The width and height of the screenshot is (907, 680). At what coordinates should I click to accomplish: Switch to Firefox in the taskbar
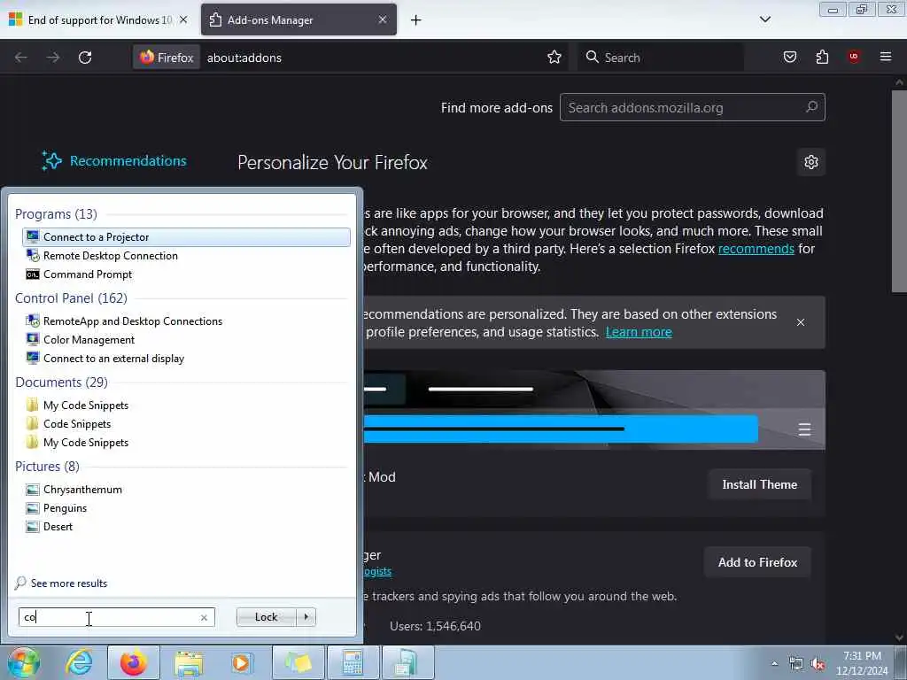[134, 662]
